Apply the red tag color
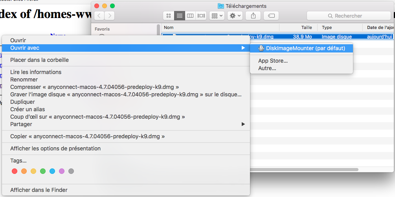Screen dimensions: 395x197 coord(15,171)
